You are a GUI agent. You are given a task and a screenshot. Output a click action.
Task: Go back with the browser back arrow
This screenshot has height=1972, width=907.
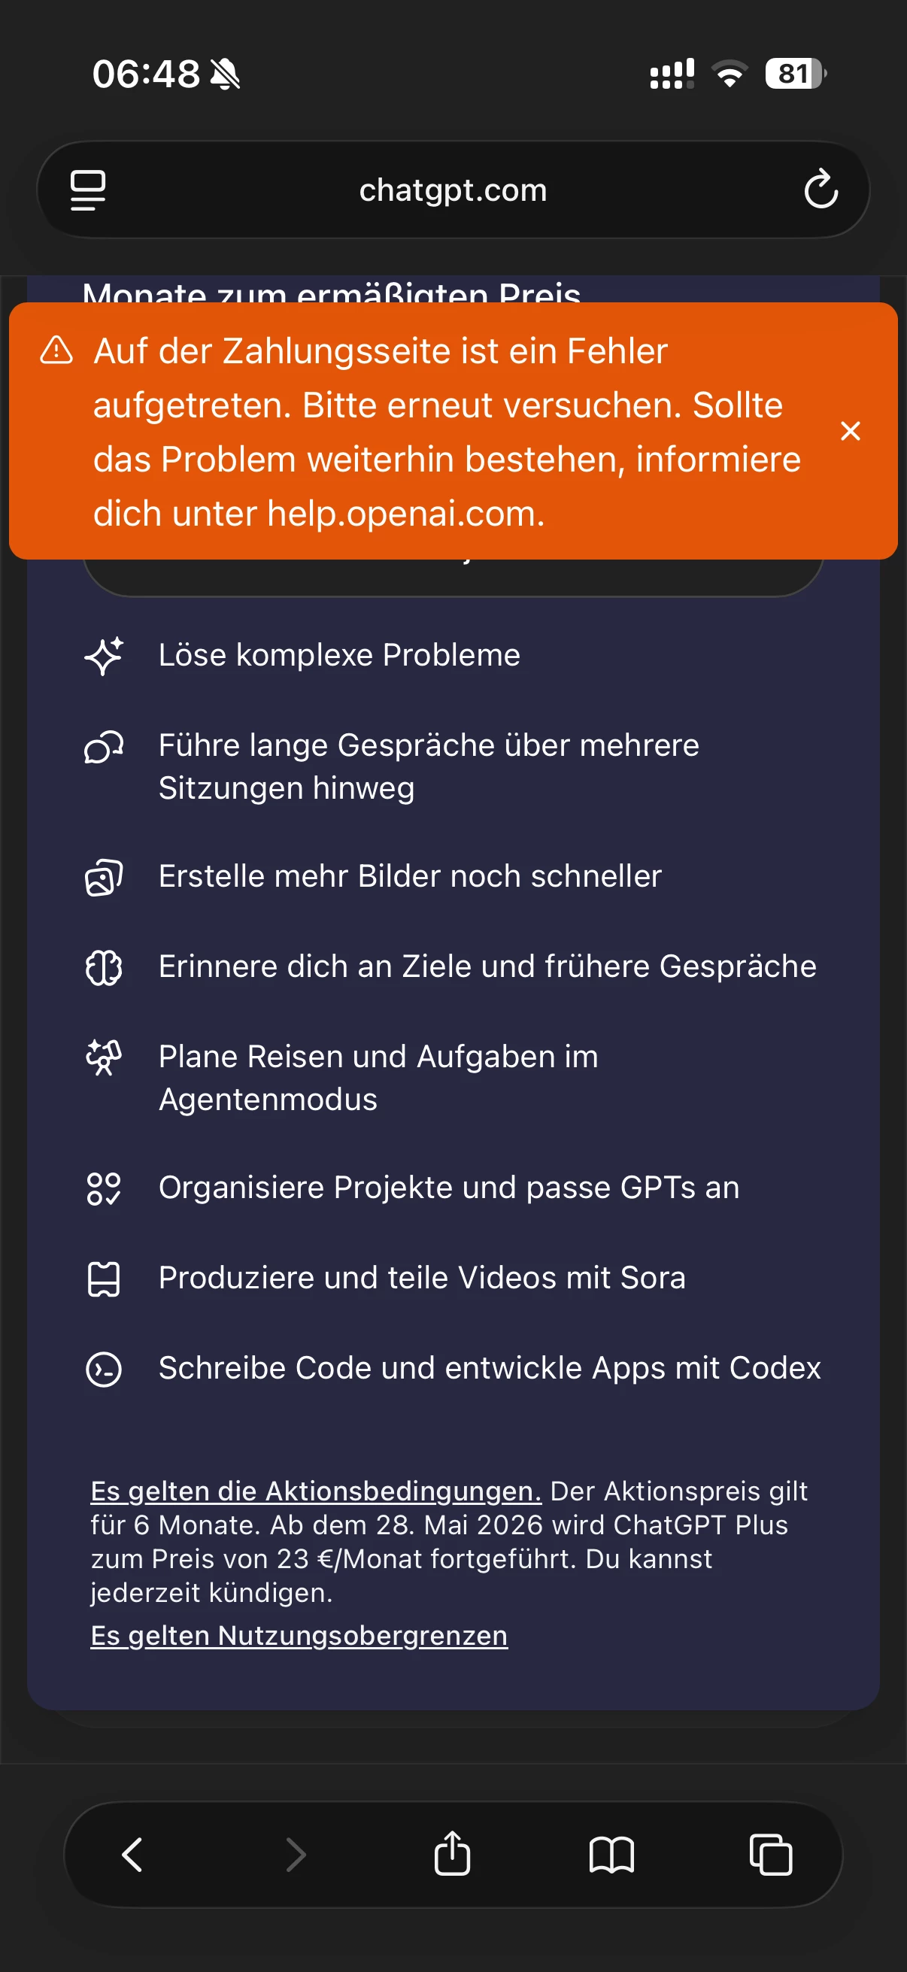[x=132, y=1854]
